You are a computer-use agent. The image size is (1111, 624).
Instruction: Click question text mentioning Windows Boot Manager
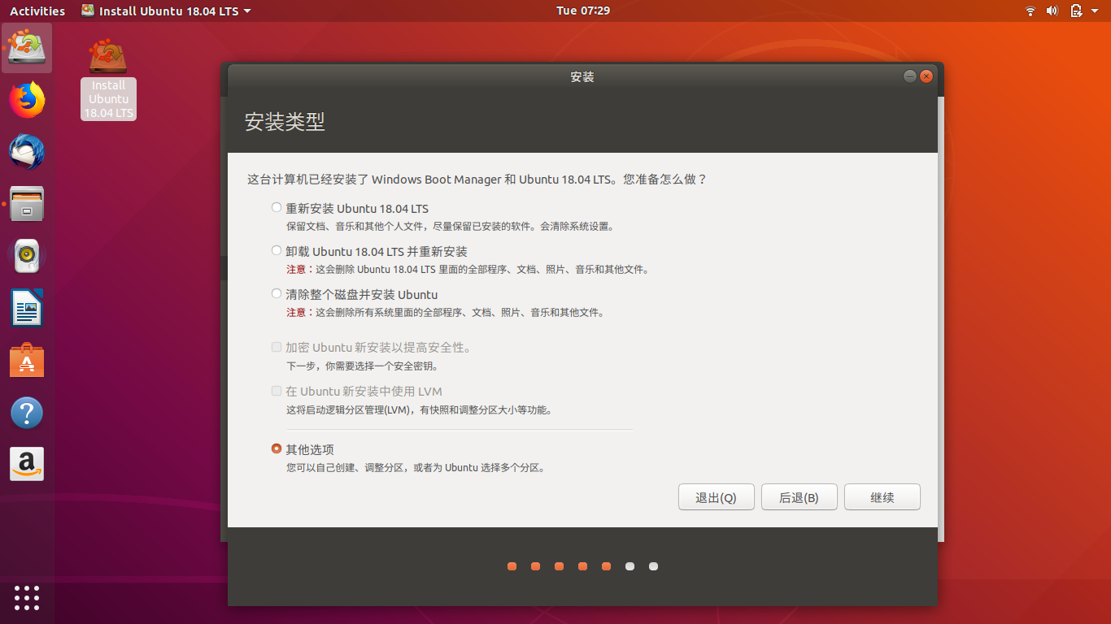(477, 180)
